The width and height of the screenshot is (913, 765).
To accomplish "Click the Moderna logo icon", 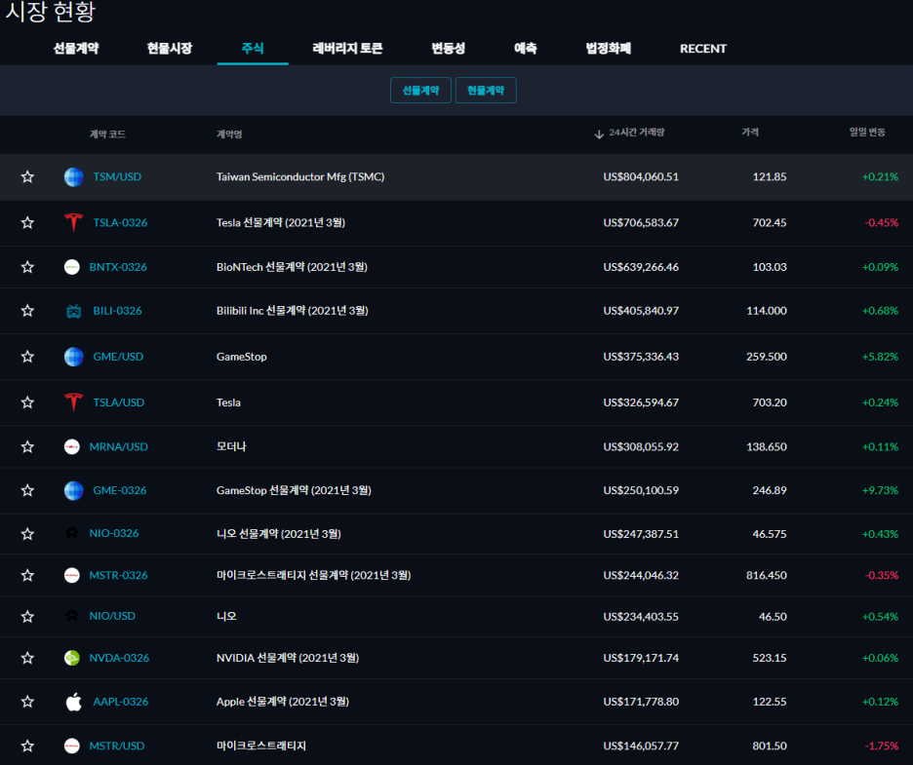I will tap(71, 446).
